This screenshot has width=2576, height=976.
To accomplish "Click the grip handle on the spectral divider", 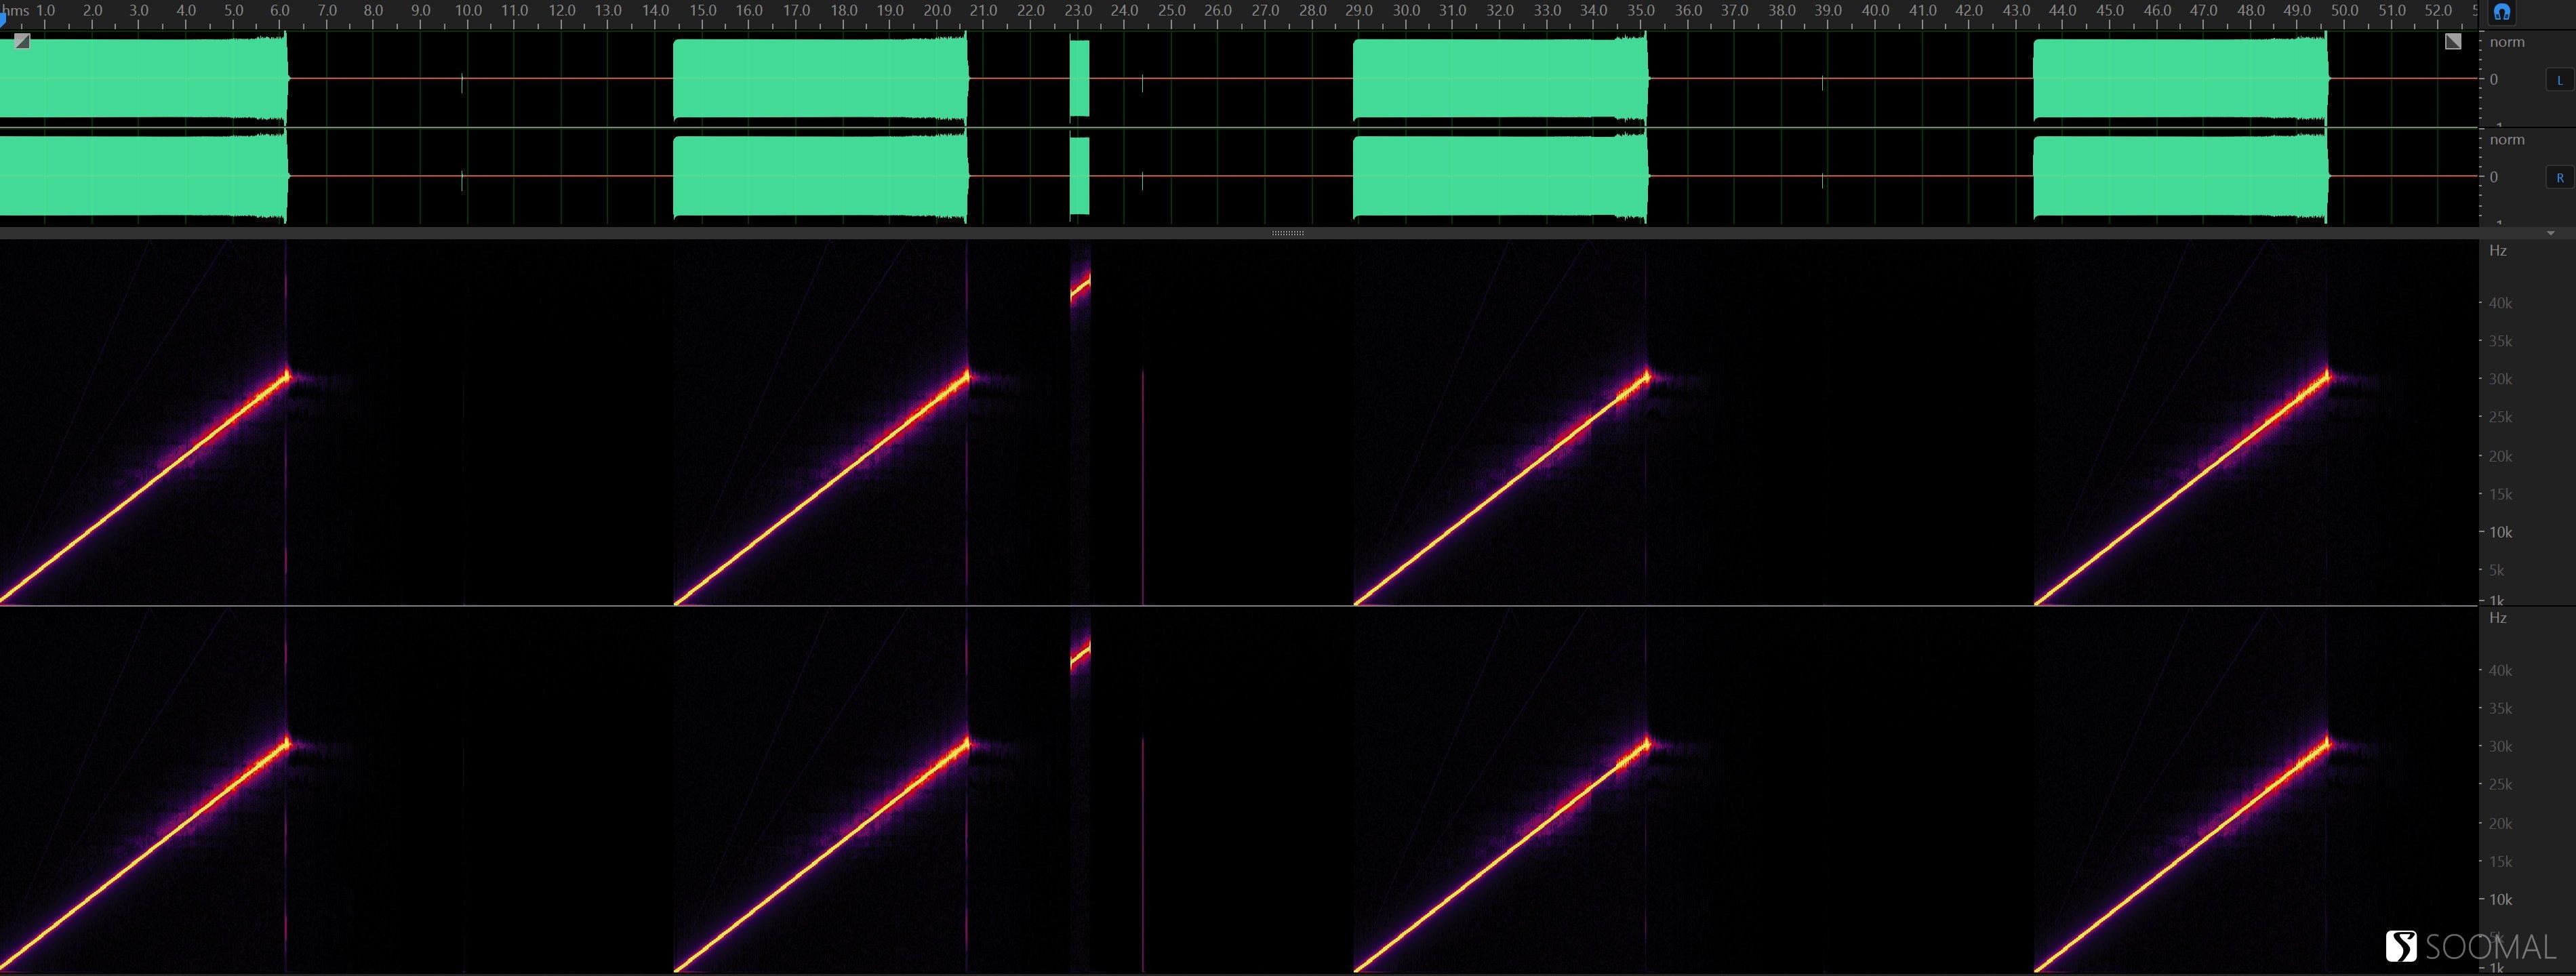I will coord(1287,233).
